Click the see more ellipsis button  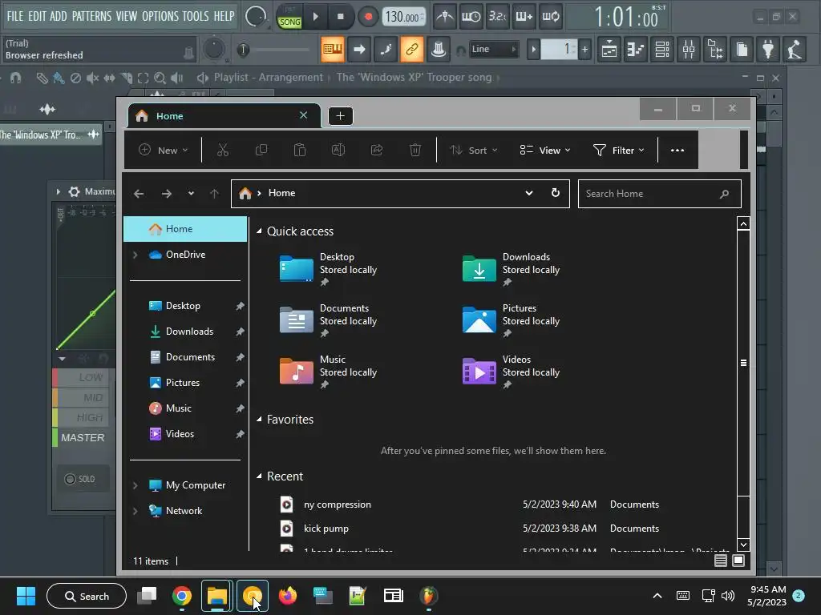tap(677, 150)
